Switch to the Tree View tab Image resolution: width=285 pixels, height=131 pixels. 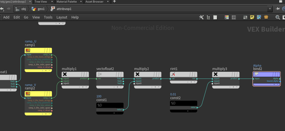(x=41, y=2)
